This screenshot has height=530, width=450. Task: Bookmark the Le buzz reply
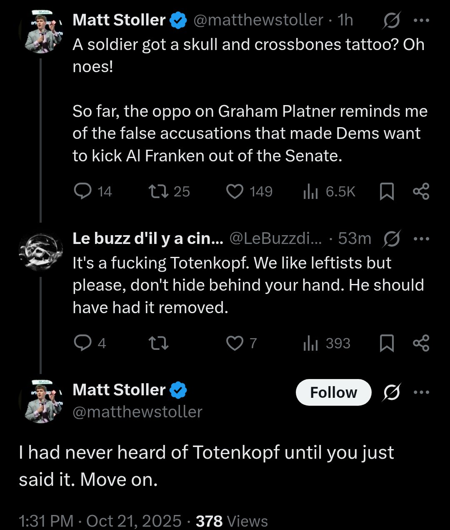(x=387, y=343)
